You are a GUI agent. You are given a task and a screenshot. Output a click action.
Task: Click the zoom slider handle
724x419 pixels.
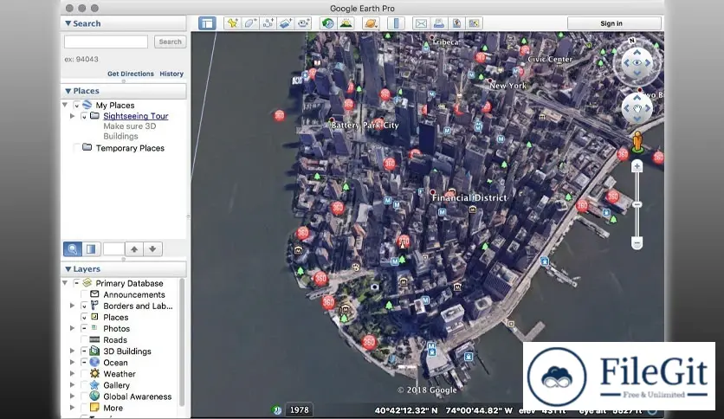pyautogui.click(x=637, y=204)
